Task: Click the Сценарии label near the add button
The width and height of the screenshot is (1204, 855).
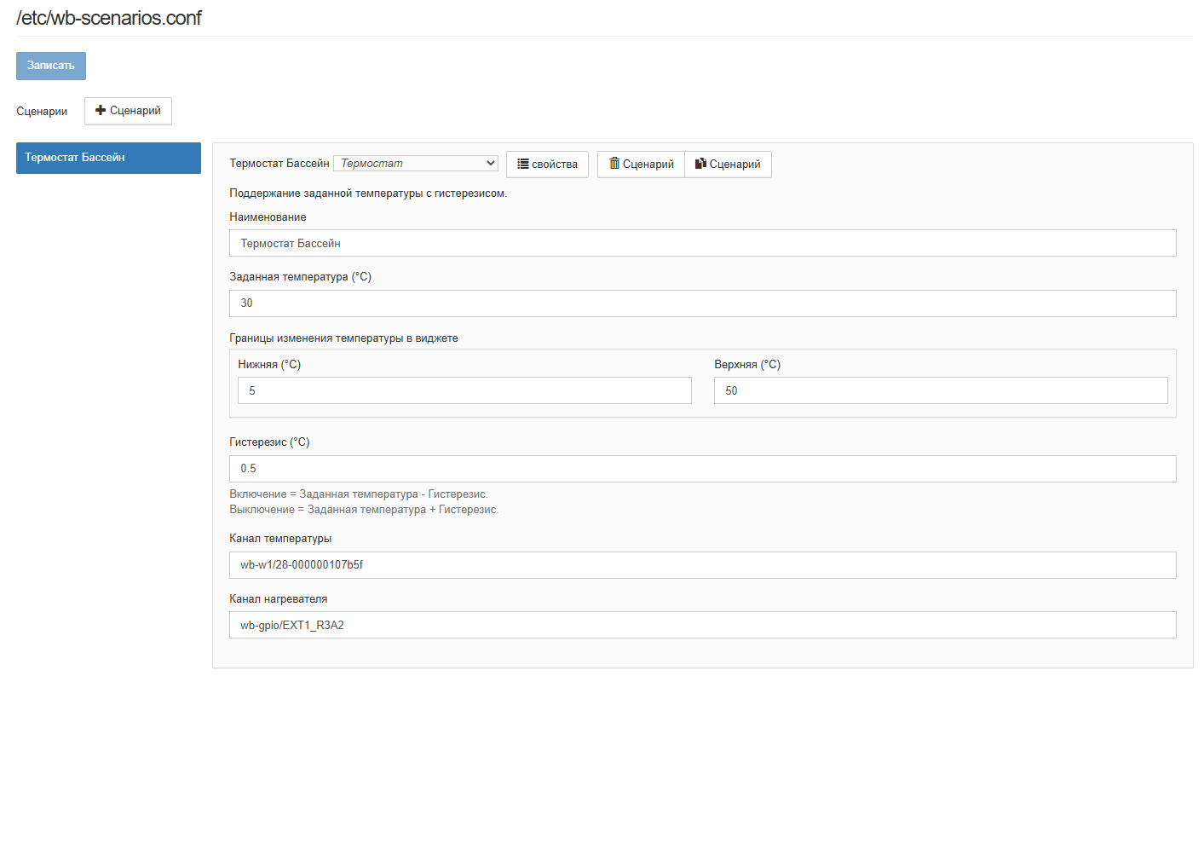Action: tap(42, 112)
